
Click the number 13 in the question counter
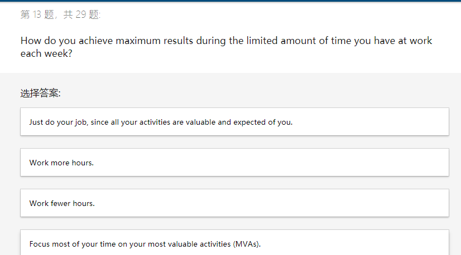[x=38, y=15]
